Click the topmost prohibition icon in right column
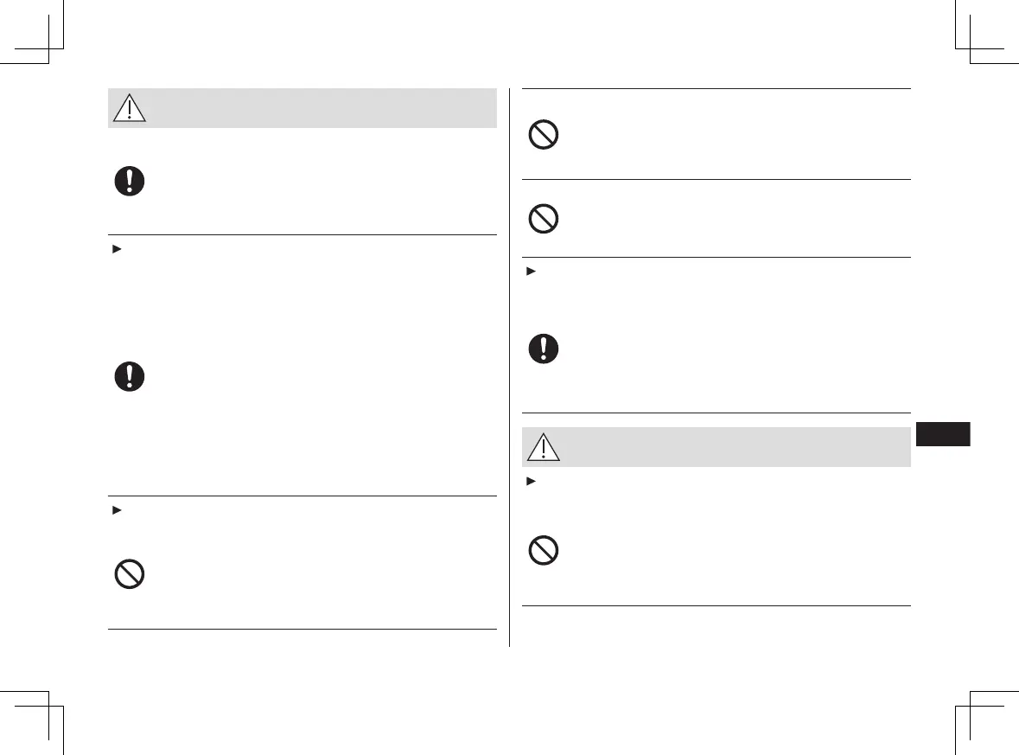The image size is (1019, 755). [544, 136]
